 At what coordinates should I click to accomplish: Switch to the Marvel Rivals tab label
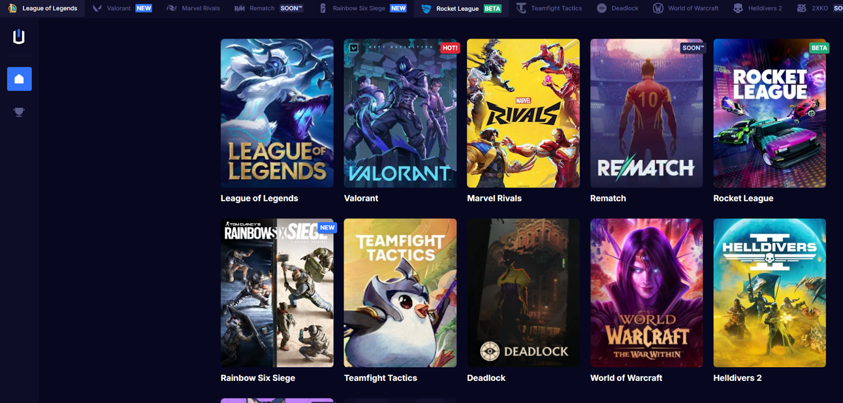click(201, 8)
